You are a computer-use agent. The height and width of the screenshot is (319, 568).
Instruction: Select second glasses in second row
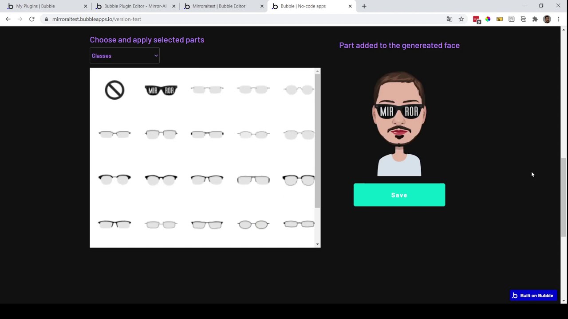coord(161,134)
